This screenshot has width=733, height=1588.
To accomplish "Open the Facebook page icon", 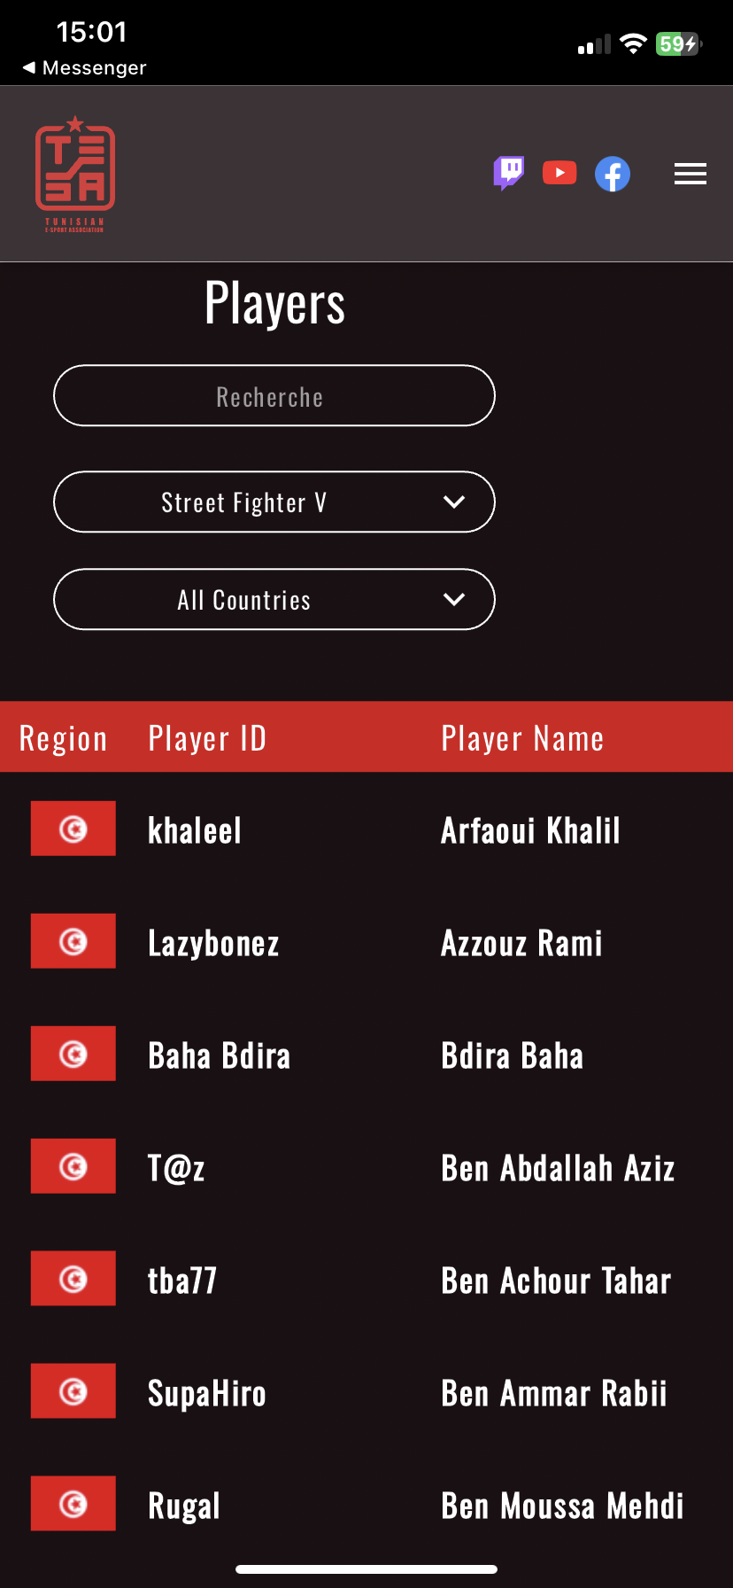I will pyautogui.click(x=613, y=174).
